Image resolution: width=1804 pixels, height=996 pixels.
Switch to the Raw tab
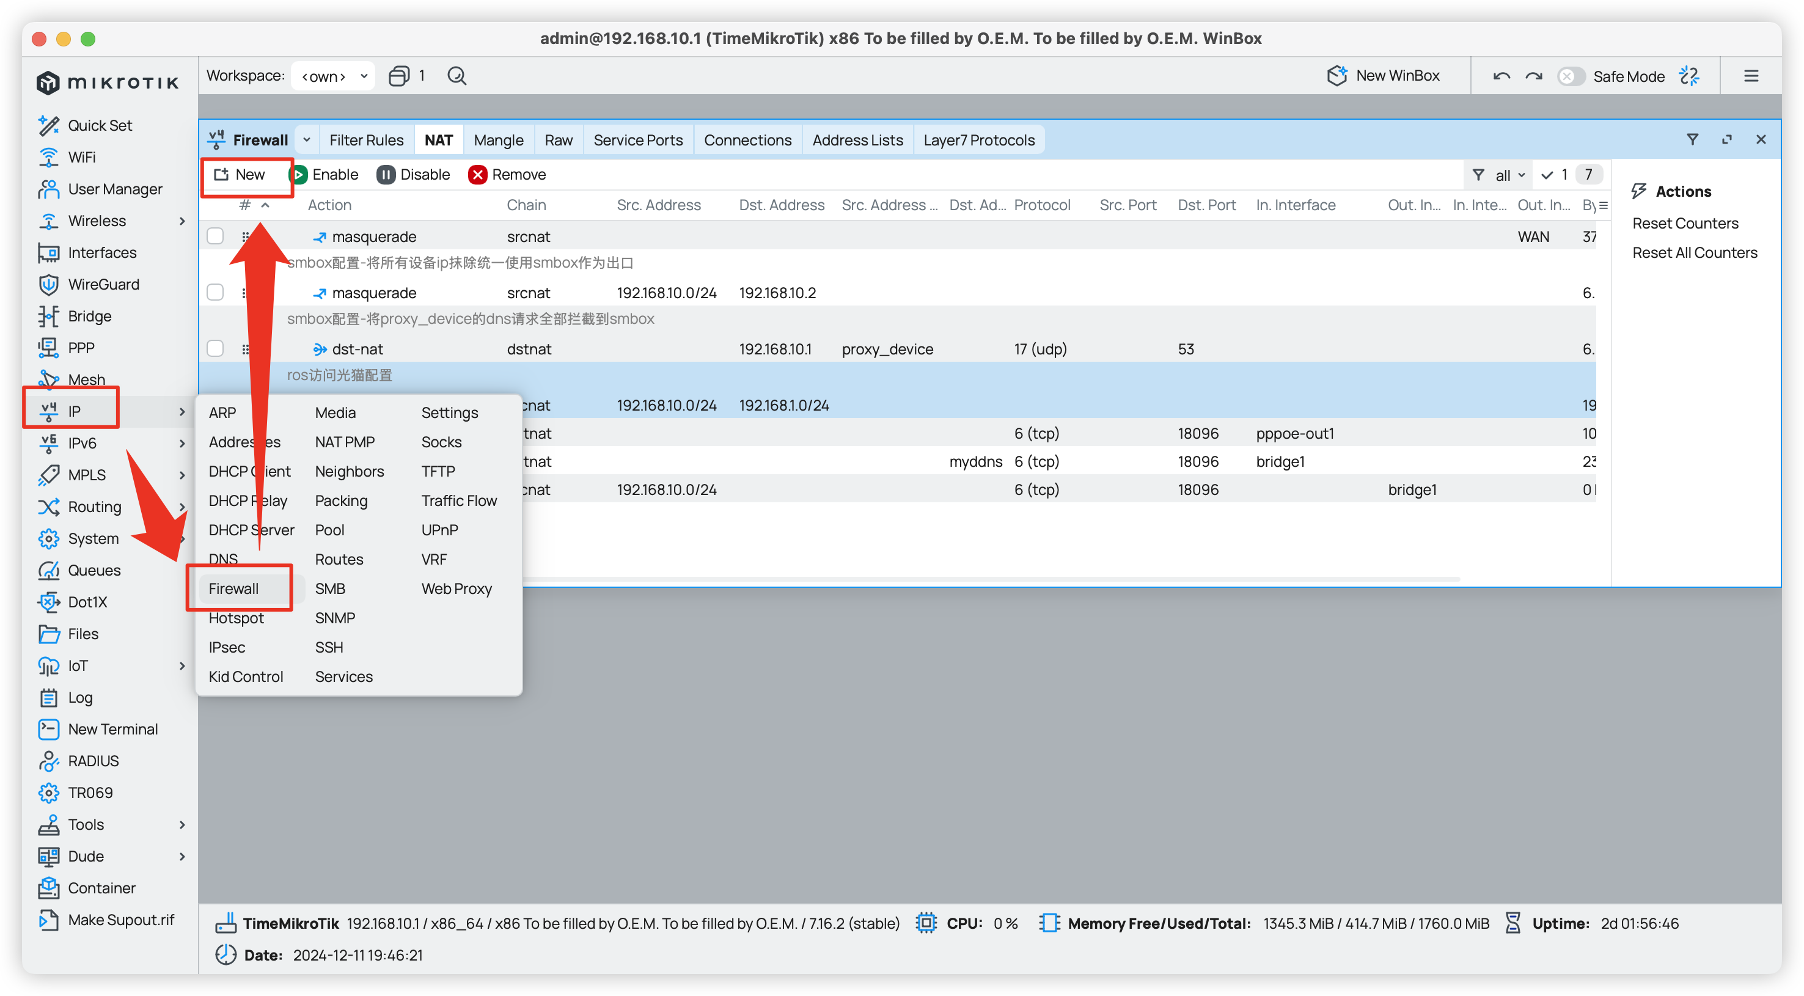[x=558, y=140]
